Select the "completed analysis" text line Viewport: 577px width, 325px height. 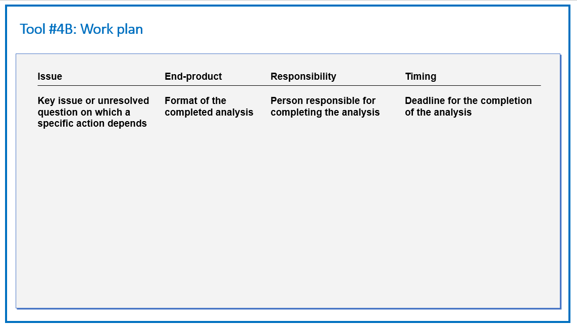click(208, 112)
